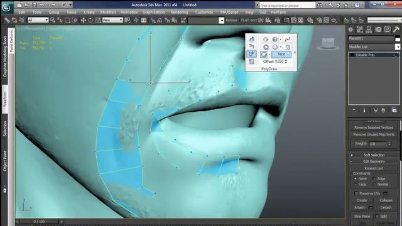Open the MAXScript menu

(x=229, y=13)
